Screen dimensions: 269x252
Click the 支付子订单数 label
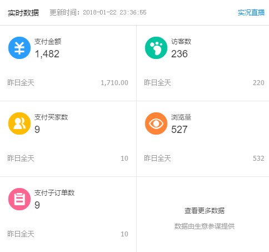click(54, 193)
